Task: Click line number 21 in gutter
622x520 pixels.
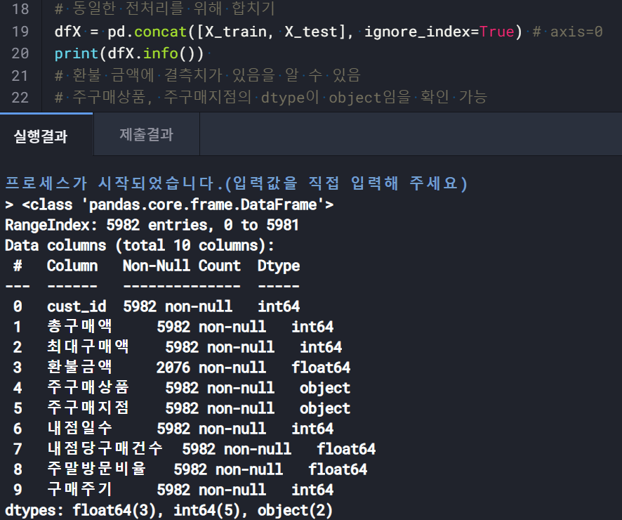Action: tap(20, 75)
